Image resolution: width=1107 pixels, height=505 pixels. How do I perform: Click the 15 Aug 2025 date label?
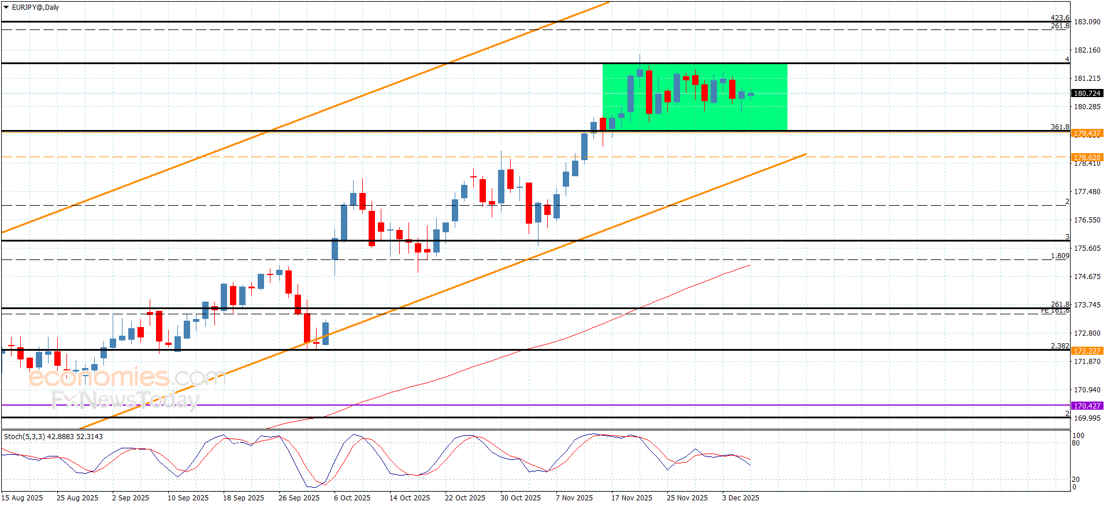click(x=22, y=498)
